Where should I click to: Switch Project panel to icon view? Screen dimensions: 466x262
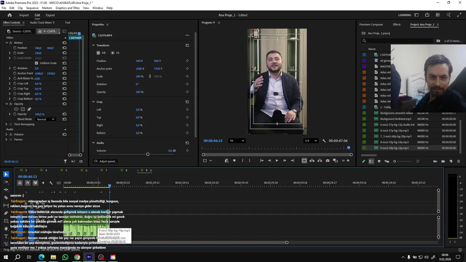(x=379, y=161)
